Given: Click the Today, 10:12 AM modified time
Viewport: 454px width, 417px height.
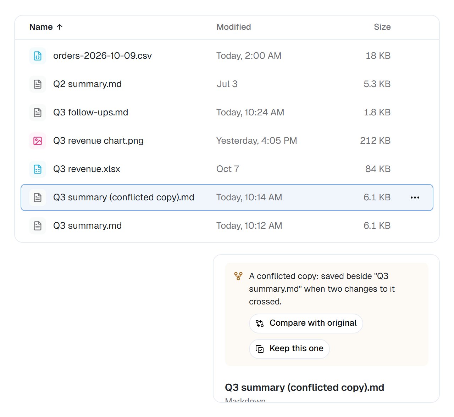Looking at the screenshot, I should [249, 226].
